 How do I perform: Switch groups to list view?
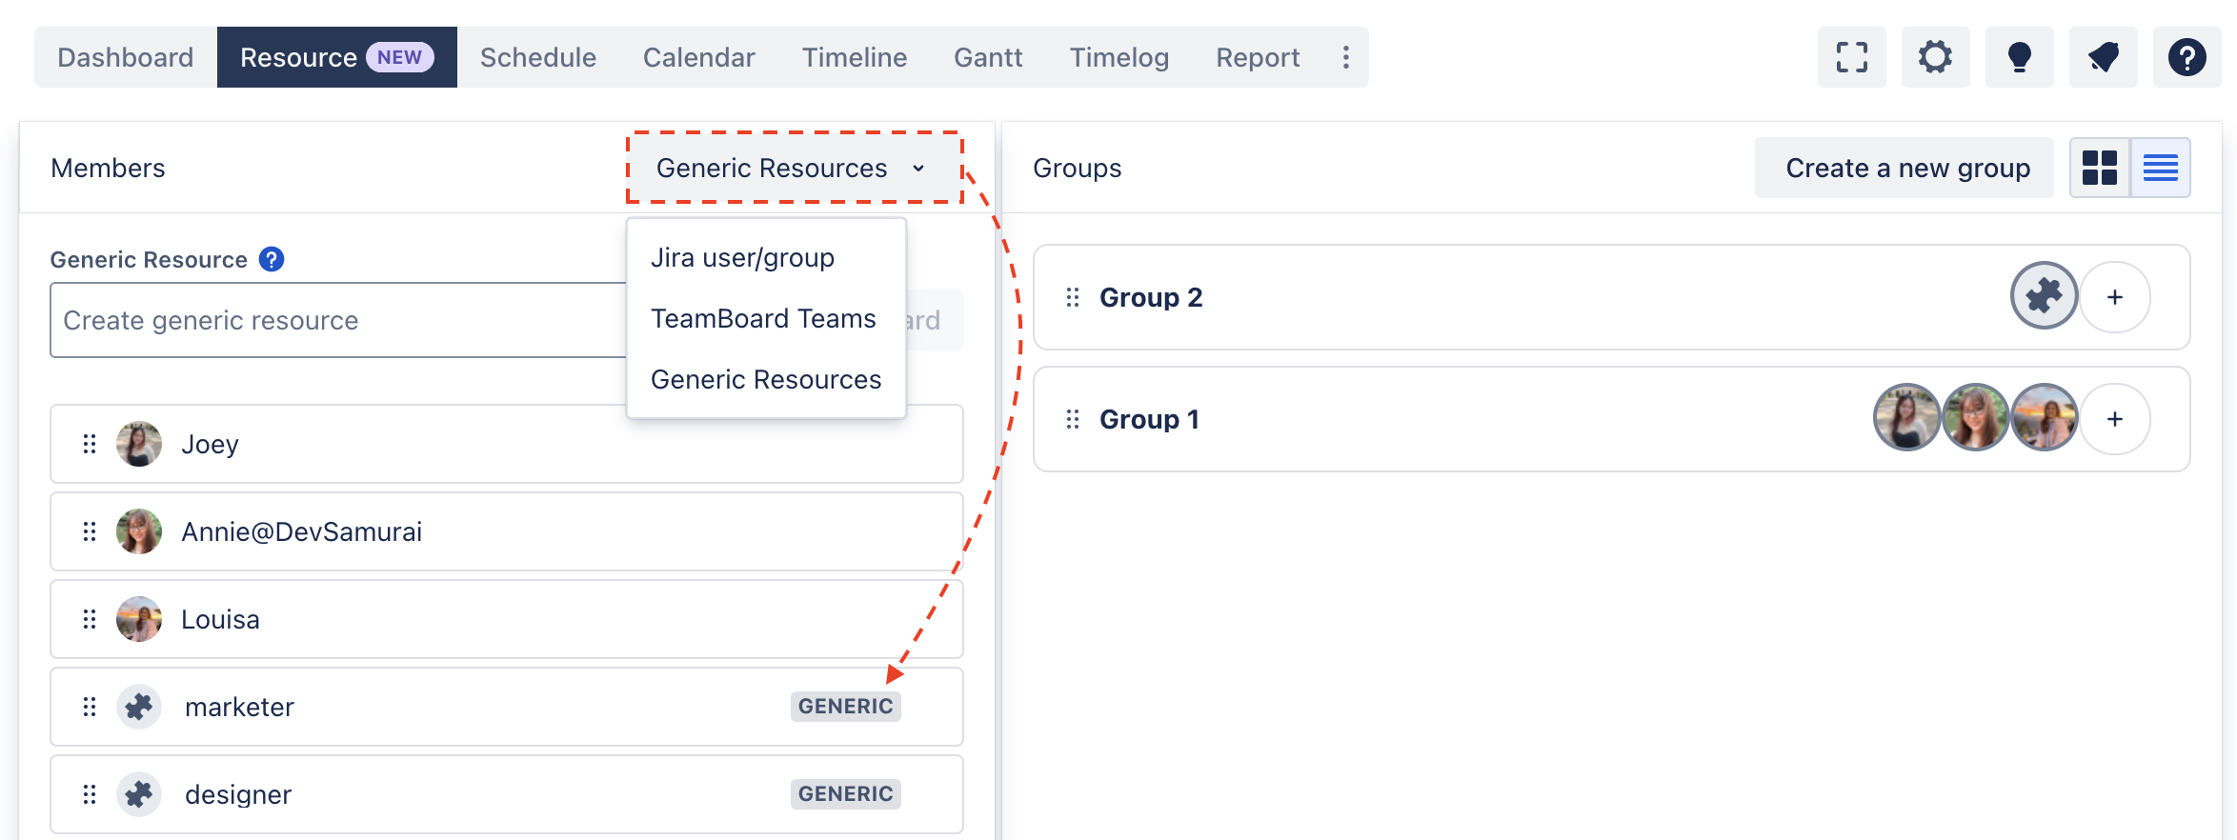tap(2160, 168)
